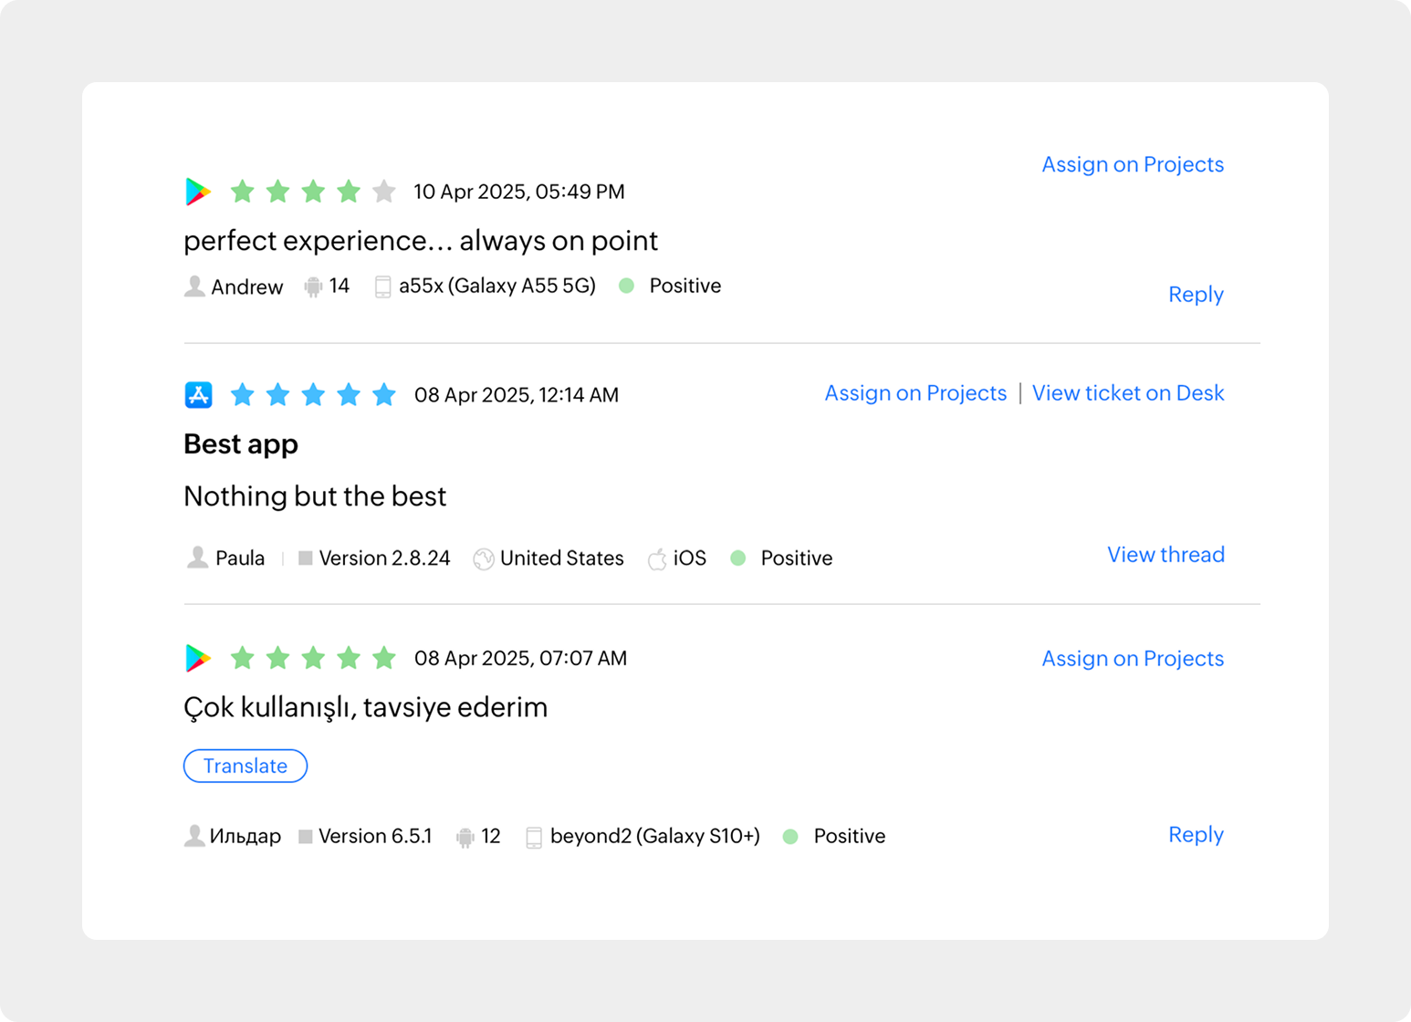
Task: Click the Google Play icon on Andrew's review
Action: 198,192
